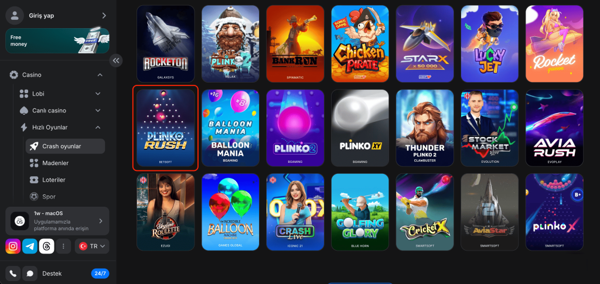This screenshot has width=600, height=284.
Task: Expand the Lobi submenu chevron
Action: (98, 94)
